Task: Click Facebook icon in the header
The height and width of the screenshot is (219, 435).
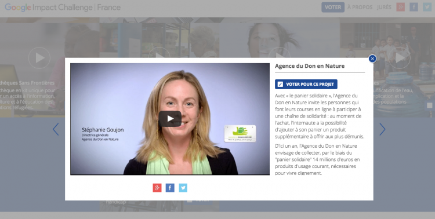Action: [414, 7]
